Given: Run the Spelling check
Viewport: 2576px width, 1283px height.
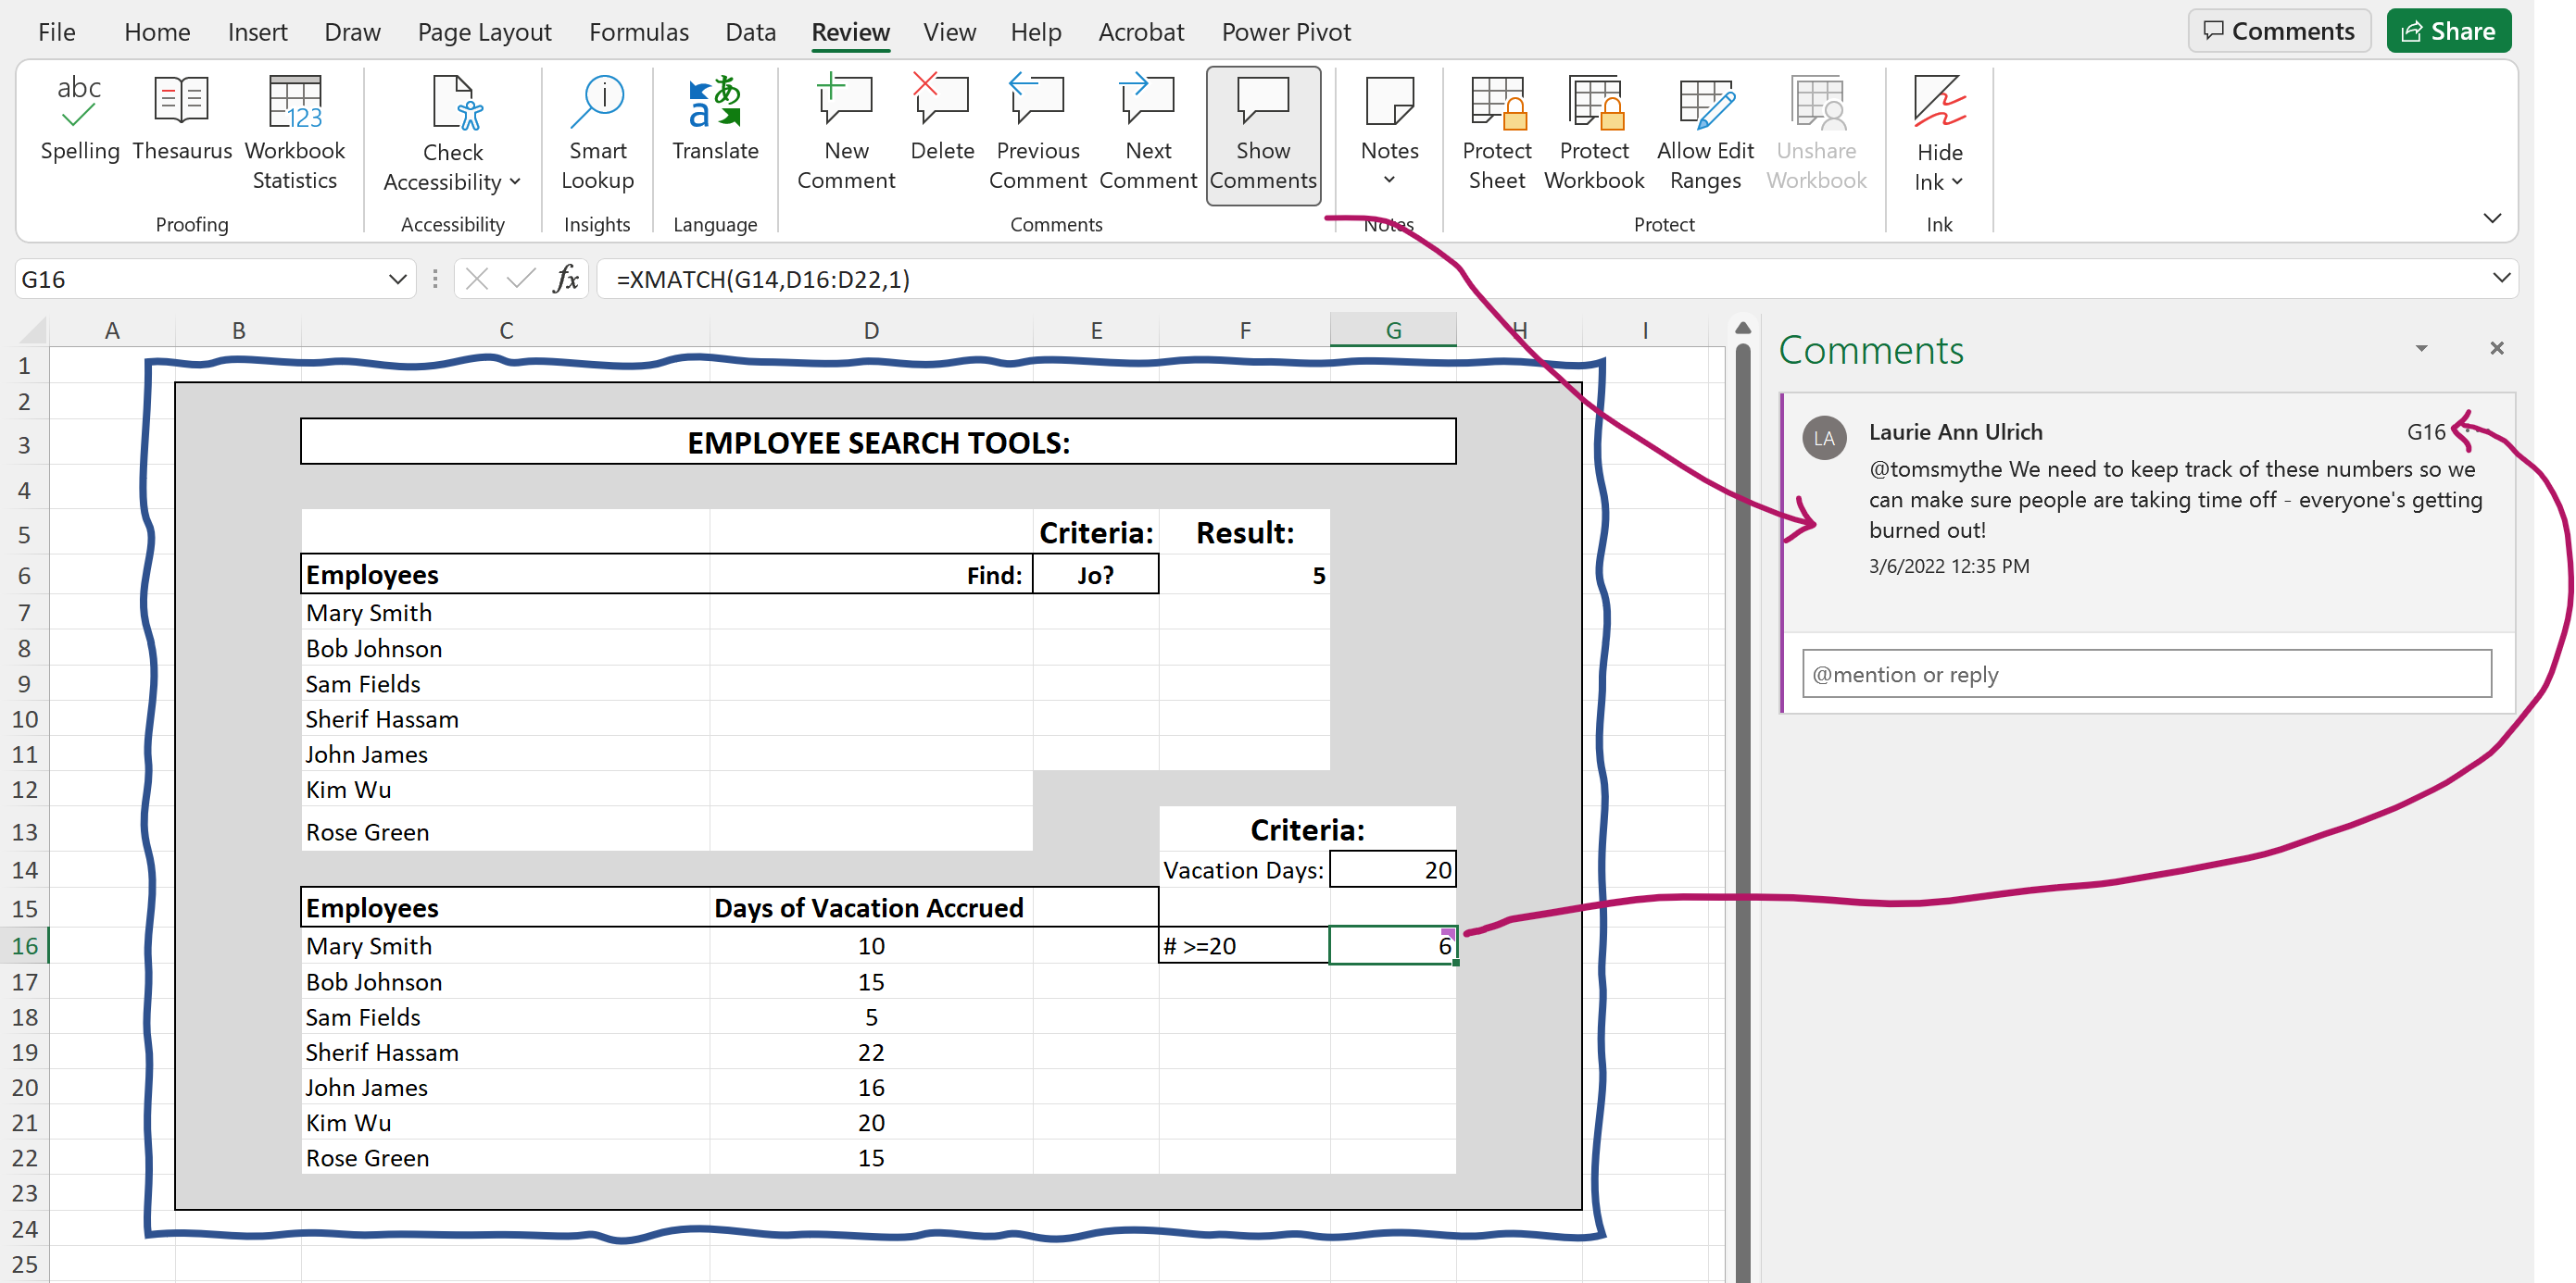Looking at the screenshot, I should tap(79, 118).
